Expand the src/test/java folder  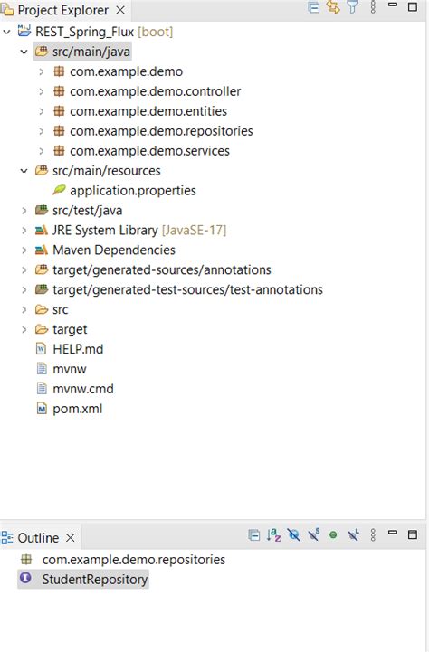24,211
